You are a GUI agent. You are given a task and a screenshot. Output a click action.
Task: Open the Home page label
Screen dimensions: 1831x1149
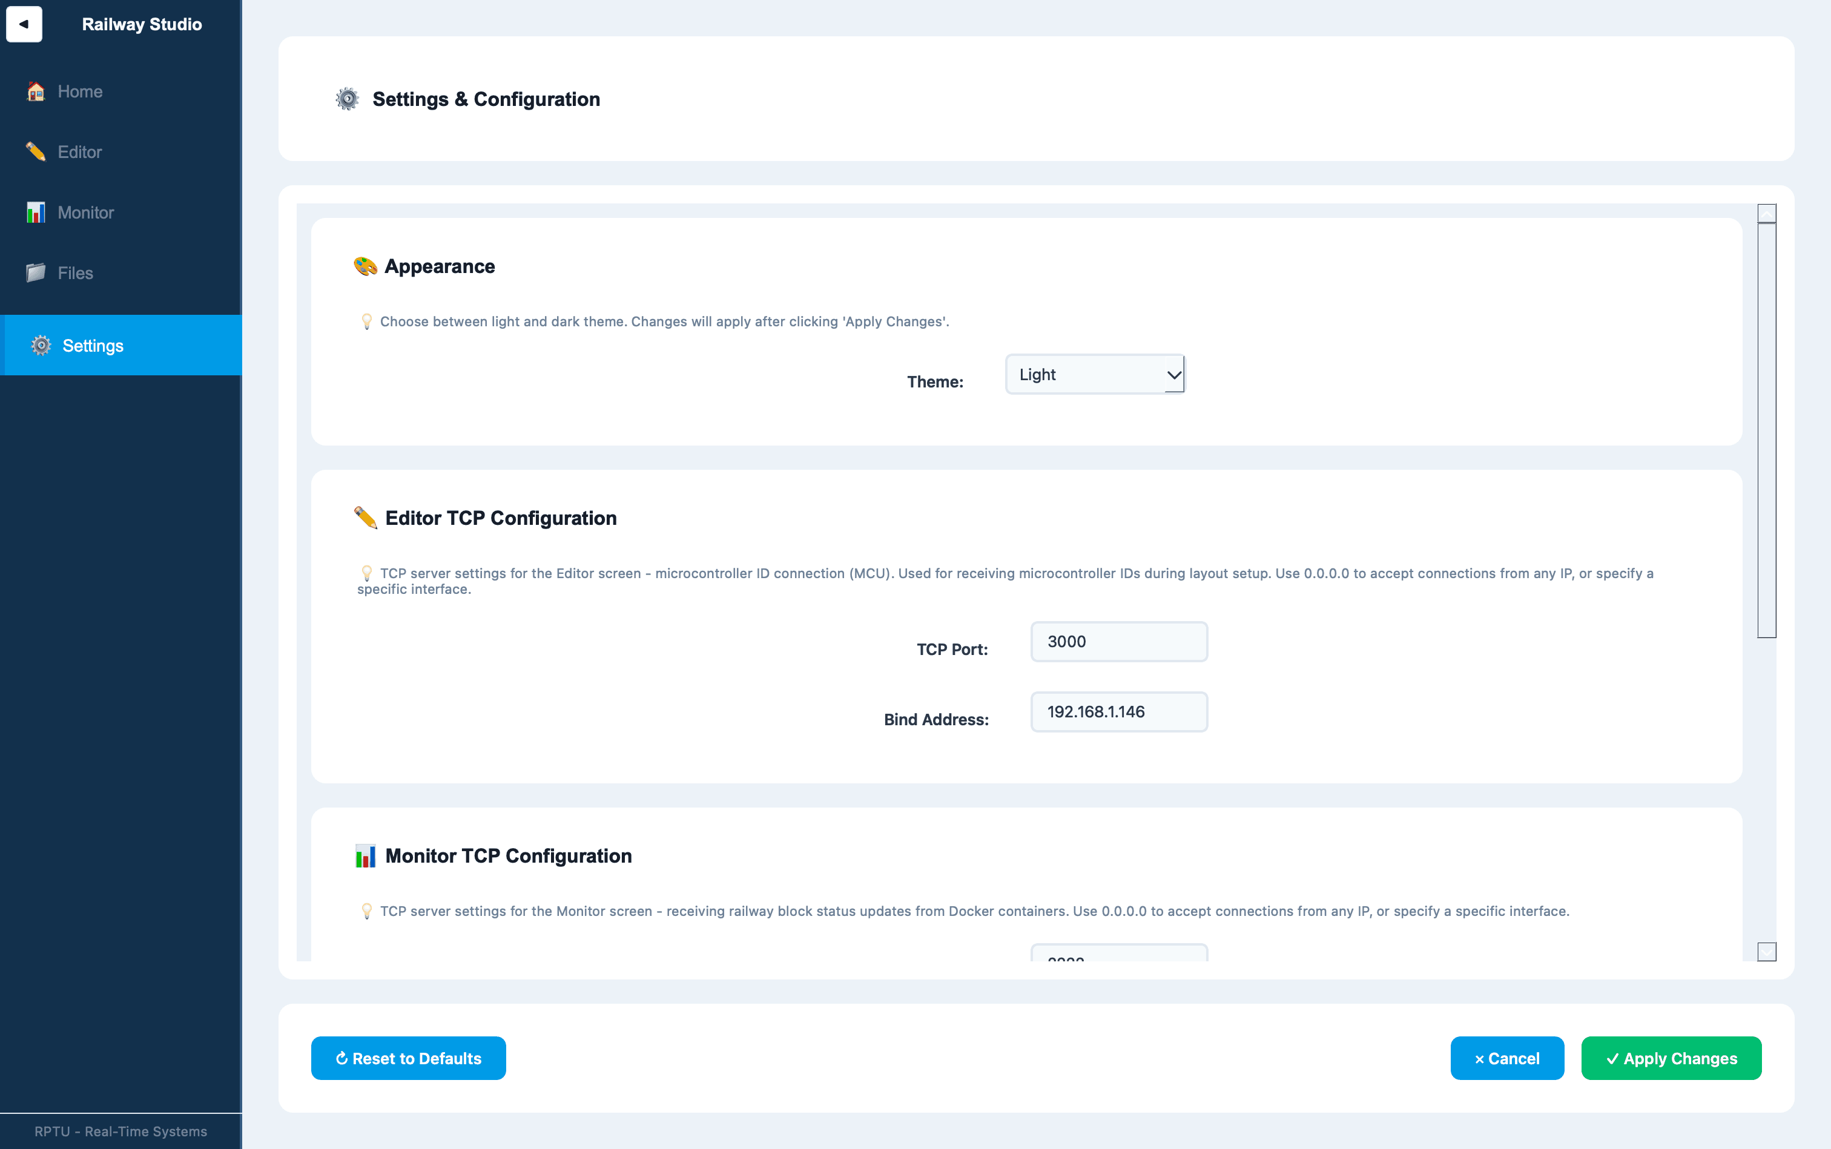(x=80, y=91)
